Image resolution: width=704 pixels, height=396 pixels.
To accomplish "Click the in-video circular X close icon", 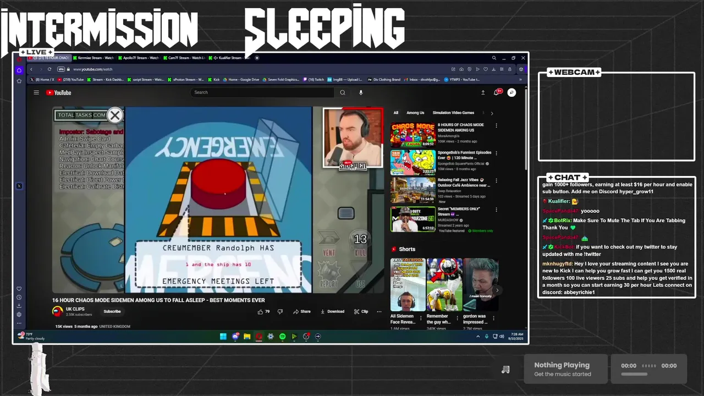I will [x=114, y=115].
